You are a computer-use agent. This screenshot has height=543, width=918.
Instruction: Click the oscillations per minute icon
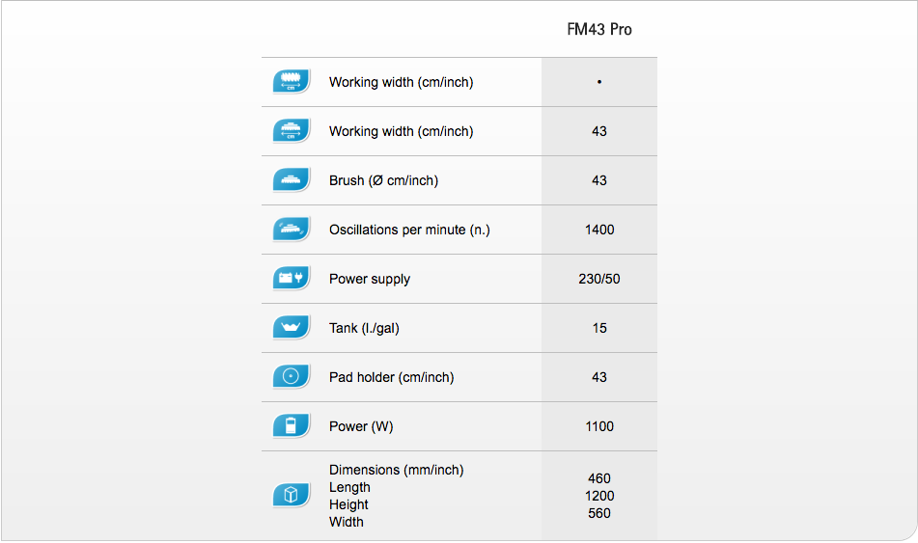coord(291,230)
